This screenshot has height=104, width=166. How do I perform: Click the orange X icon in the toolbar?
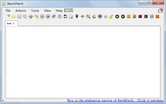157,16
